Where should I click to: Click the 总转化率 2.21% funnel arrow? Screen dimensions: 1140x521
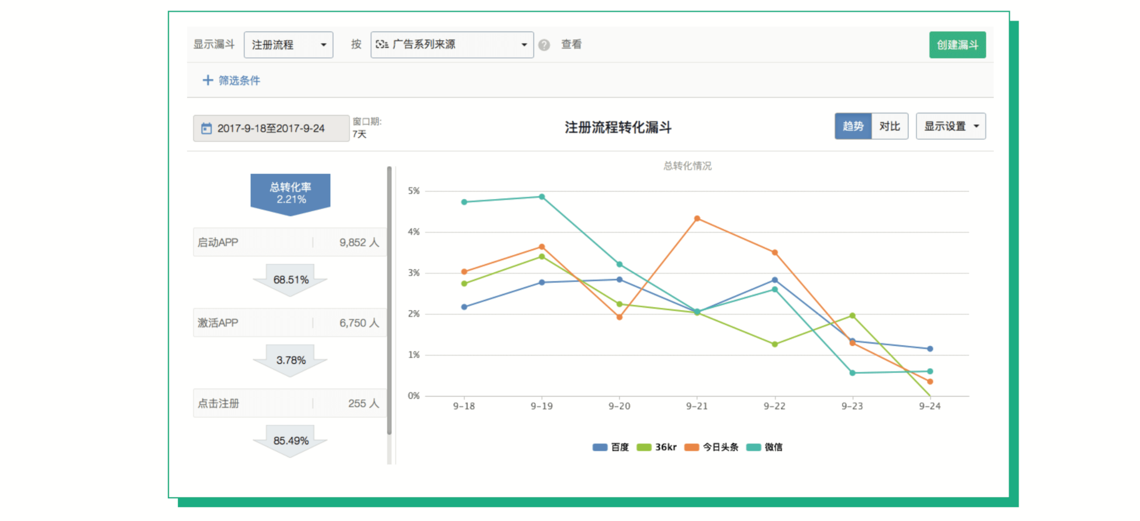click(290, 195)
